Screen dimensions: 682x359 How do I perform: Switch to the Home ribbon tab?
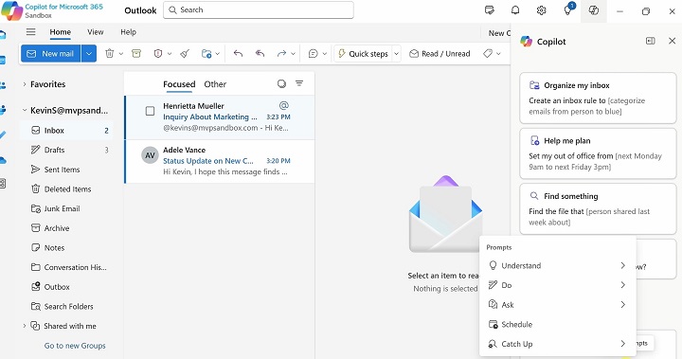coord(60,32)
